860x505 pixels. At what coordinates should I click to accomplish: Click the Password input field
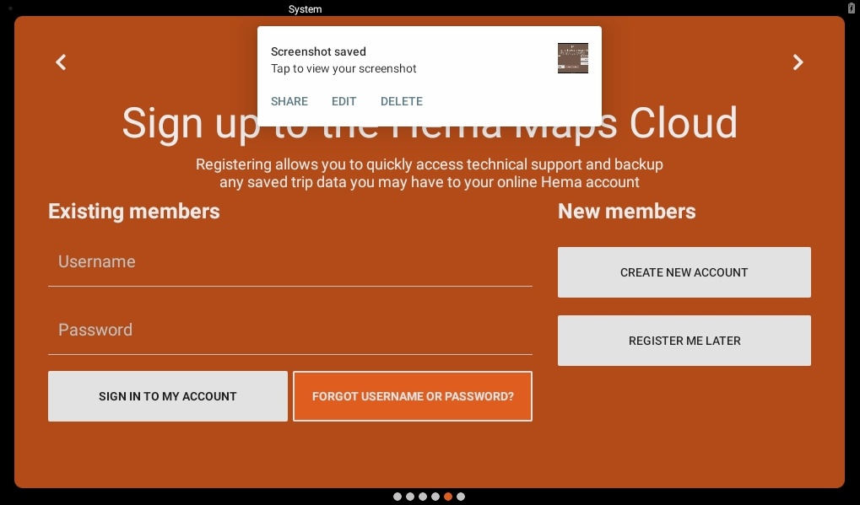(290, 330)
